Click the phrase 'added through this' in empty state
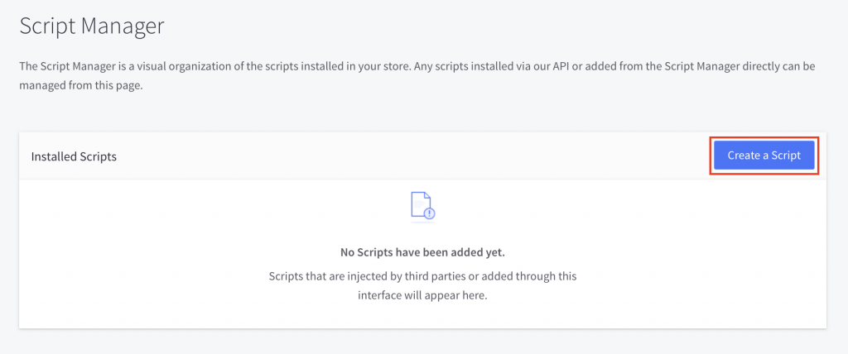Image resolution: width=848 pixels, height=354 pixels. click(530, 276)
